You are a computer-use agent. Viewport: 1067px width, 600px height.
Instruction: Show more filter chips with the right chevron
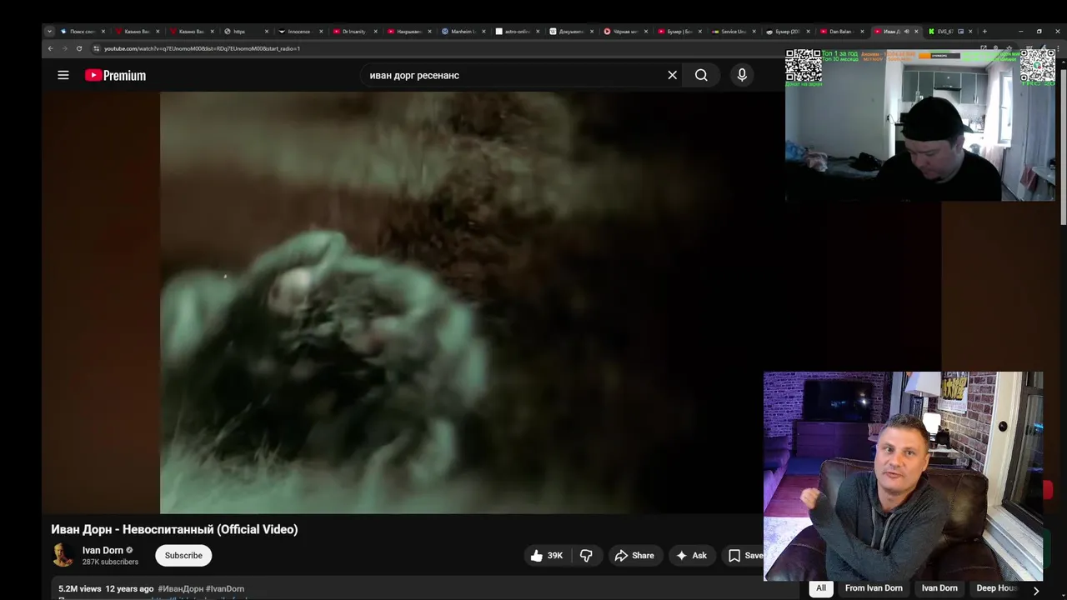point(1036,590)
